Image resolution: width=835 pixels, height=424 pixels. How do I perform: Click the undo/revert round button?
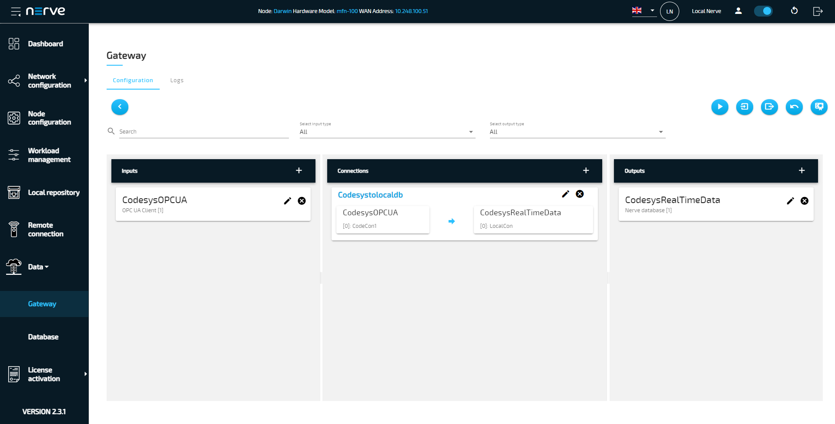tap(794, 107)
